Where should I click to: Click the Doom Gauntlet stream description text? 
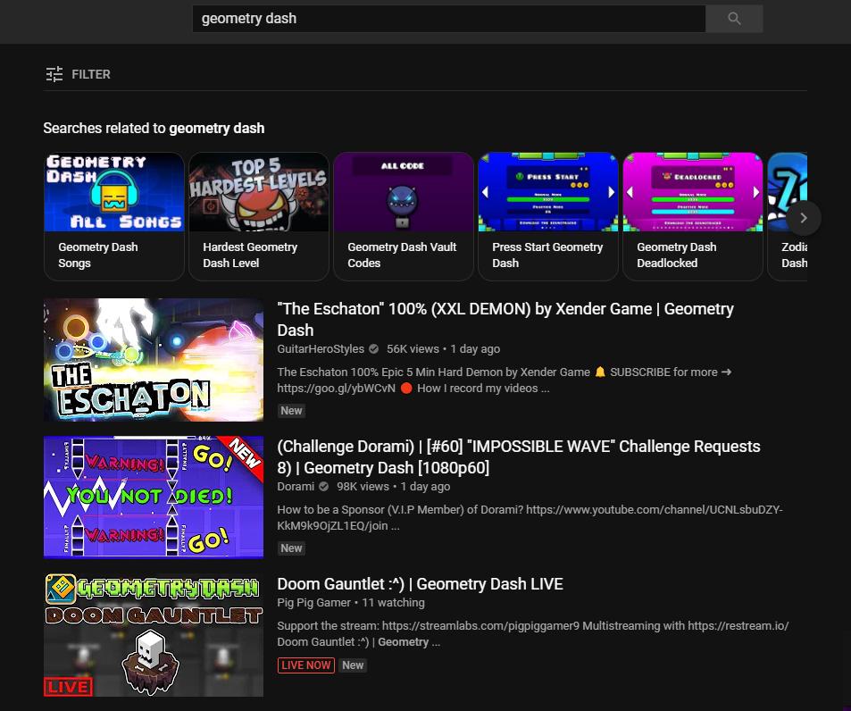click(533, 633)
